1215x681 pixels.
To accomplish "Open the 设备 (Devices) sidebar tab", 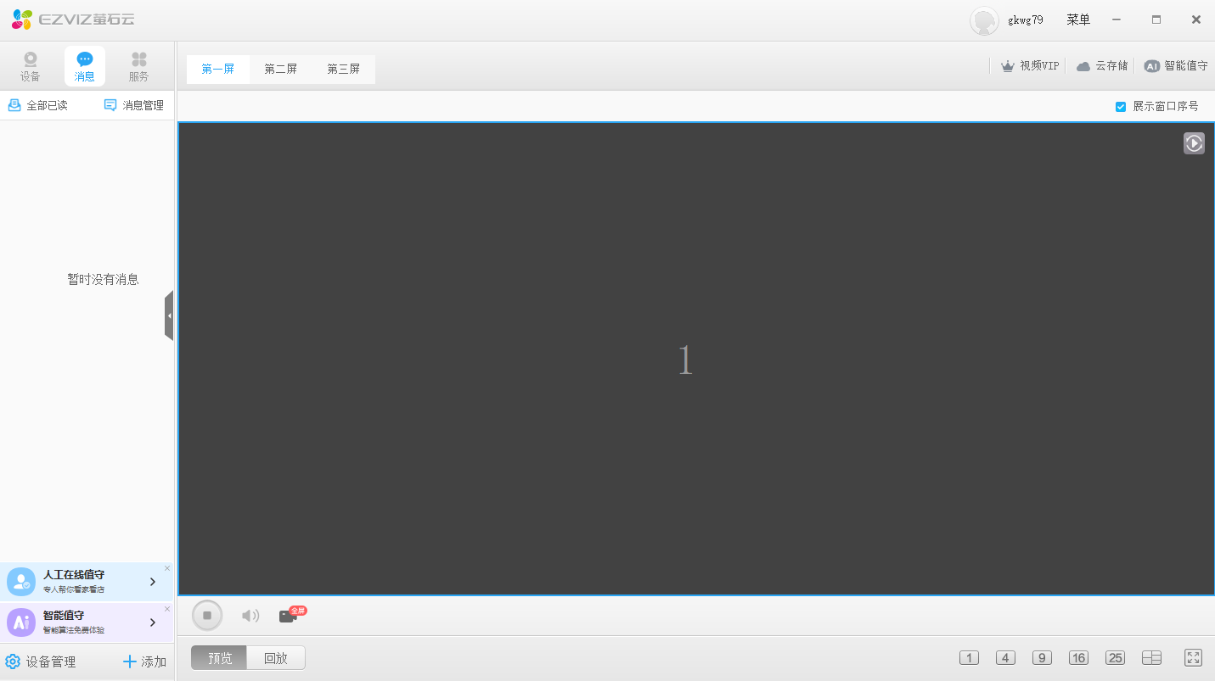I will (x=30, y=66).
